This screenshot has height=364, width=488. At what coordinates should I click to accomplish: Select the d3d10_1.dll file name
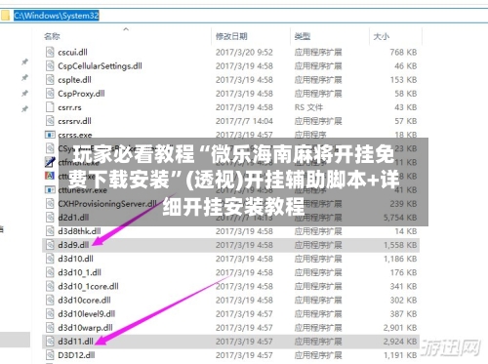(79, 272)
